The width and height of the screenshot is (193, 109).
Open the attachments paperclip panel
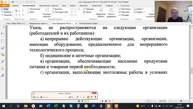click(3, 61)
